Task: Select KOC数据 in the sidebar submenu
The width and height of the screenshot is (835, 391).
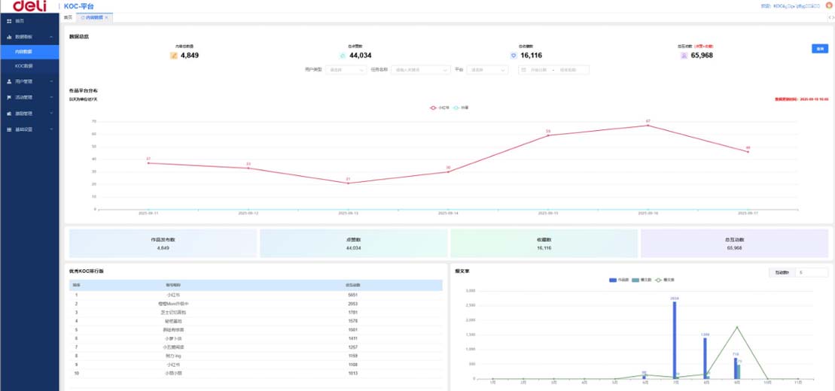Action: [24, 66]
